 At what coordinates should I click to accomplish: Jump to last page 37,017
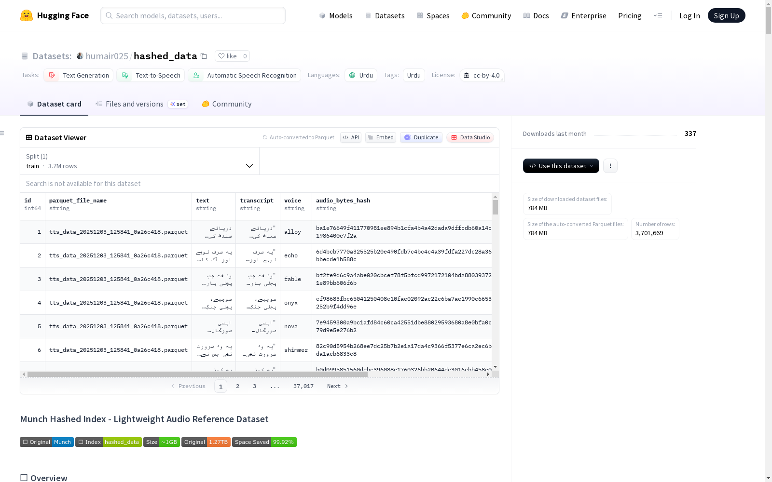click(303, 386)
